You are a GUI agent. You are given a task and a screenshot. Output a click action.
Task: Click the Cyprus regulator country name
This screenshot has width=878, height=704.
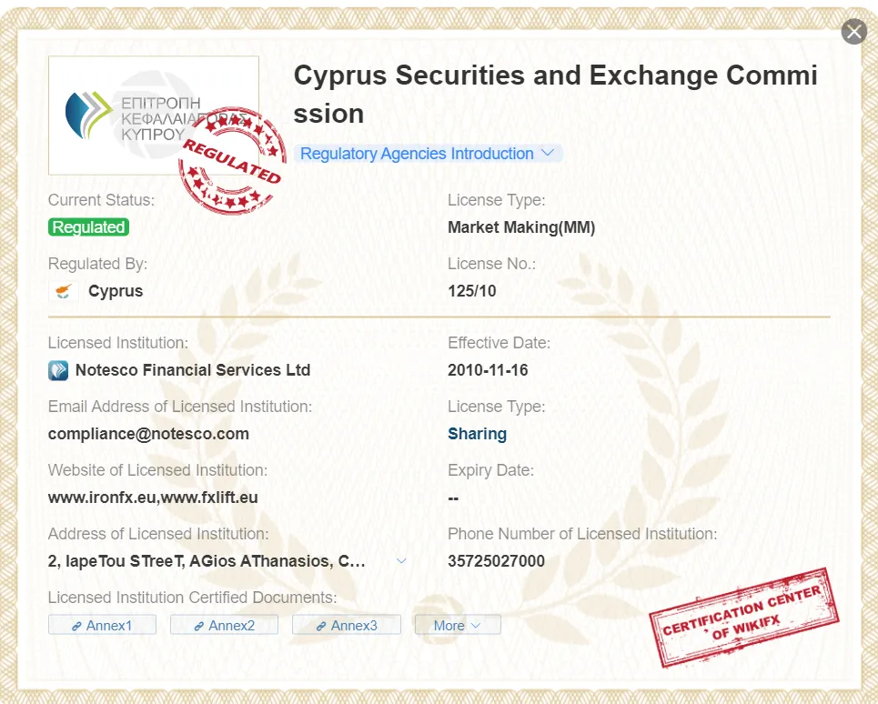[116, 291]
